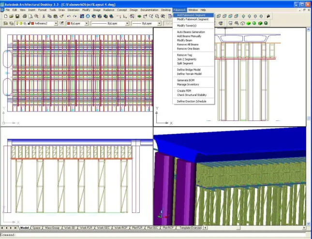Click the Undo arrow icon
Screen dimensions: 312x239
[69, 16]
